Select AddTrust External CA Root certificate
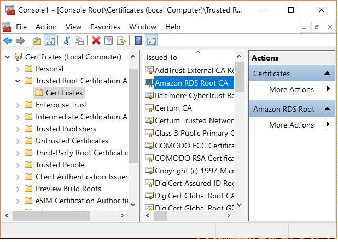Image resolution: width=338 pixels, height=242 pixels. 190,70
